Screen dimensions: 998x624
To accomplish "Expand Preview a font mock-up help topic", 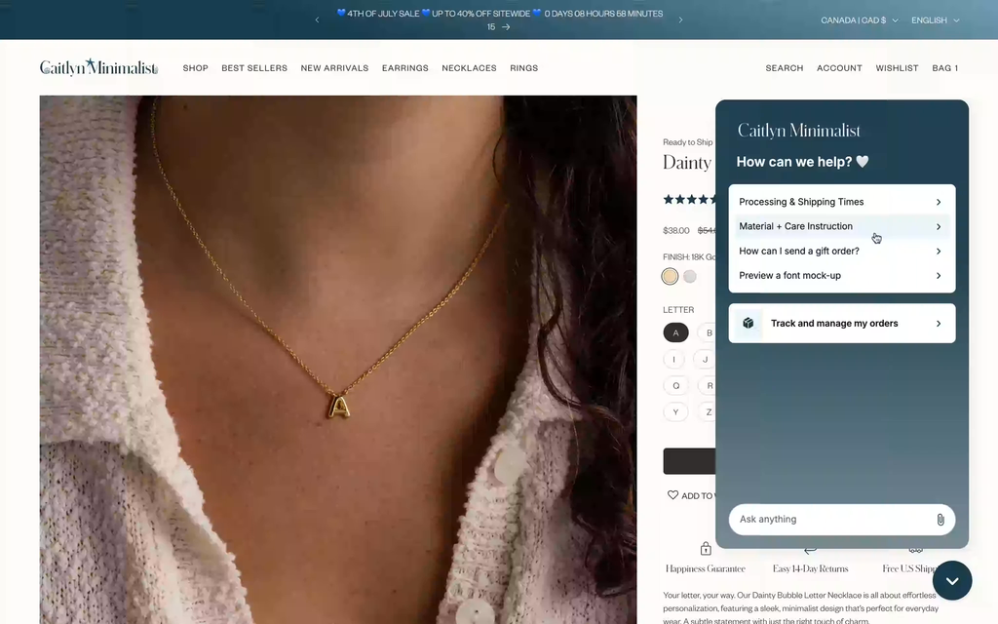I will (841, 275).
